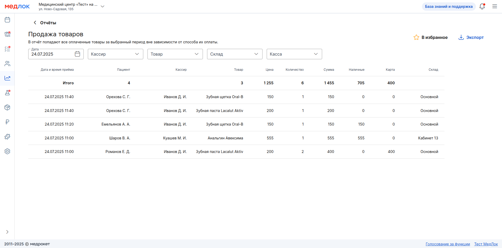Screen dimensions: 502x248
Task: Open the Товар dropdown filter
Action: tap(175, 54)
